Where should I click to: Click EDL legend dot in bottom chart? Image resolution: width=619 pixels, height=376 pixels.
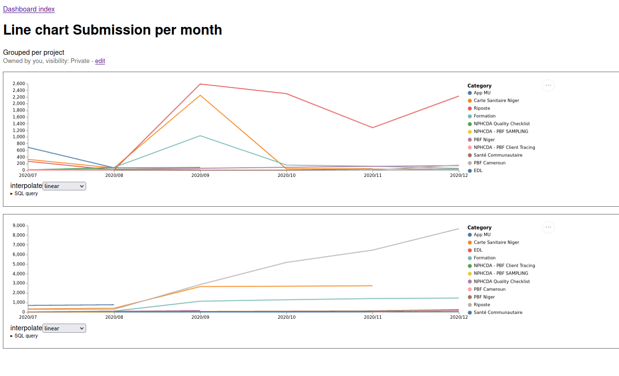[470, 250]
